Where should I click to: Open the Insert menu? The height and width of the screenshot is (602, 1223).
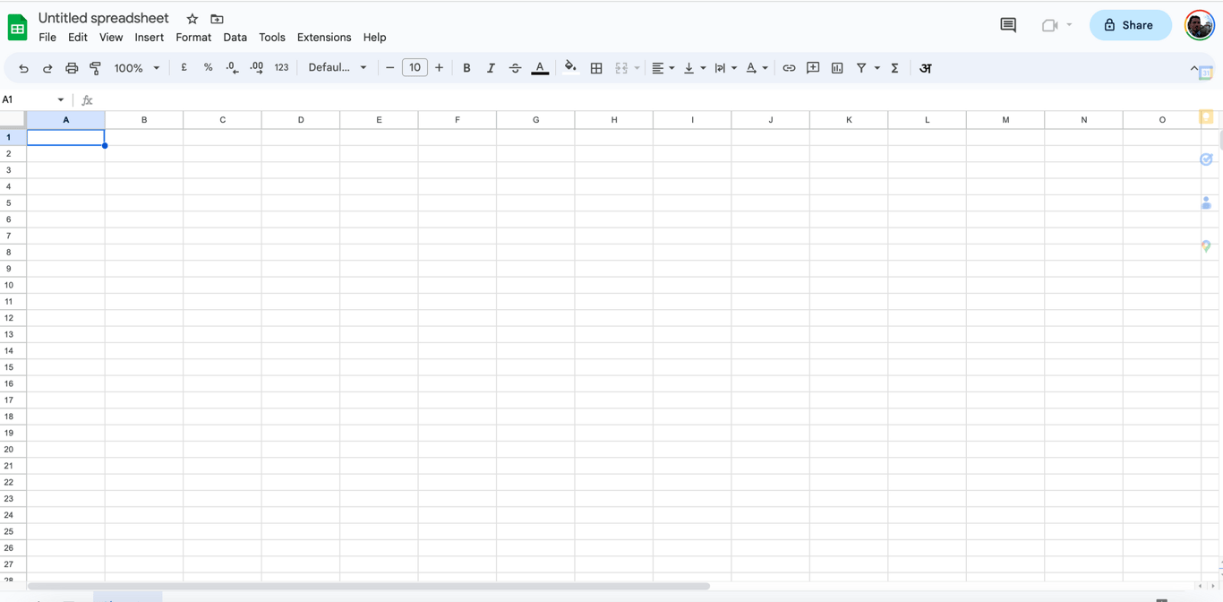click(150, 38)
